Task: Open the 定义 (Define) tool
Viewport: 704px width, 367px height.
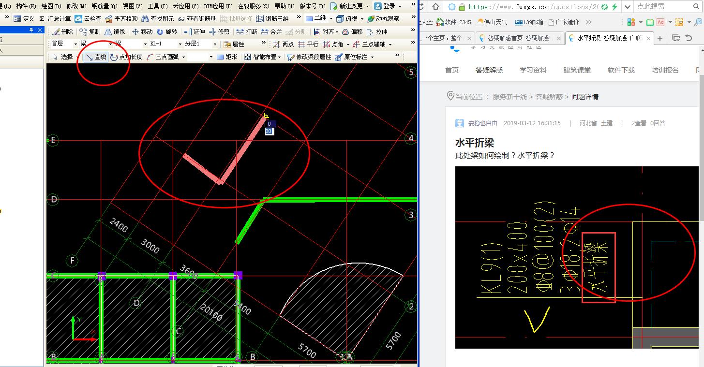Action: (24, 18)
